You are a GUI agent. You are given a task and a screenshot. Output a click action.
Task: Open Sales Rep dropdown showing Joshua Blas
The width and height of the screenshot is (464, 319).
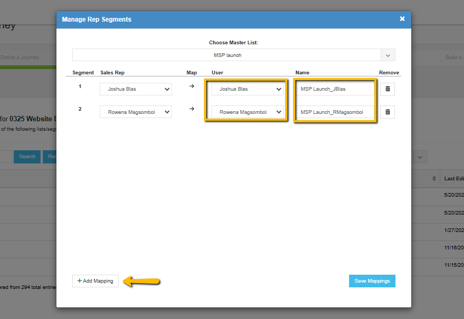tap(136, 89)
